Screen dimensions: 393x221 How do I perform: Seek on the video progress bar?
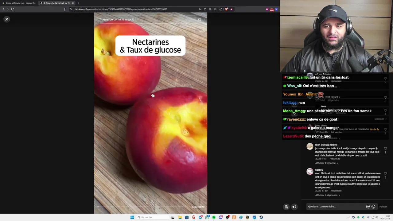tap(143, 207)
